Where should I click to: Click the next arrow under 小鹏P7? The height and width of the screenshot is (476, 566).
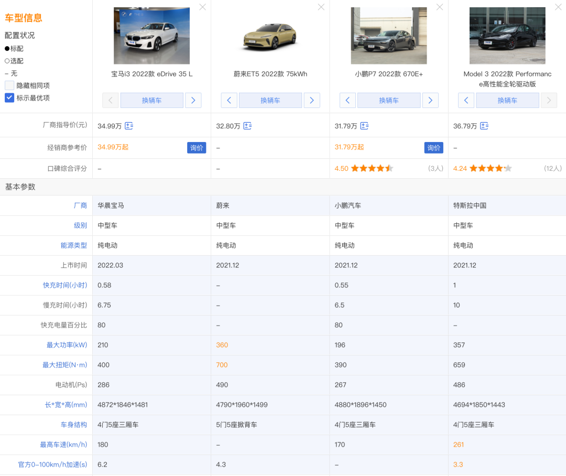click(430, 101)
